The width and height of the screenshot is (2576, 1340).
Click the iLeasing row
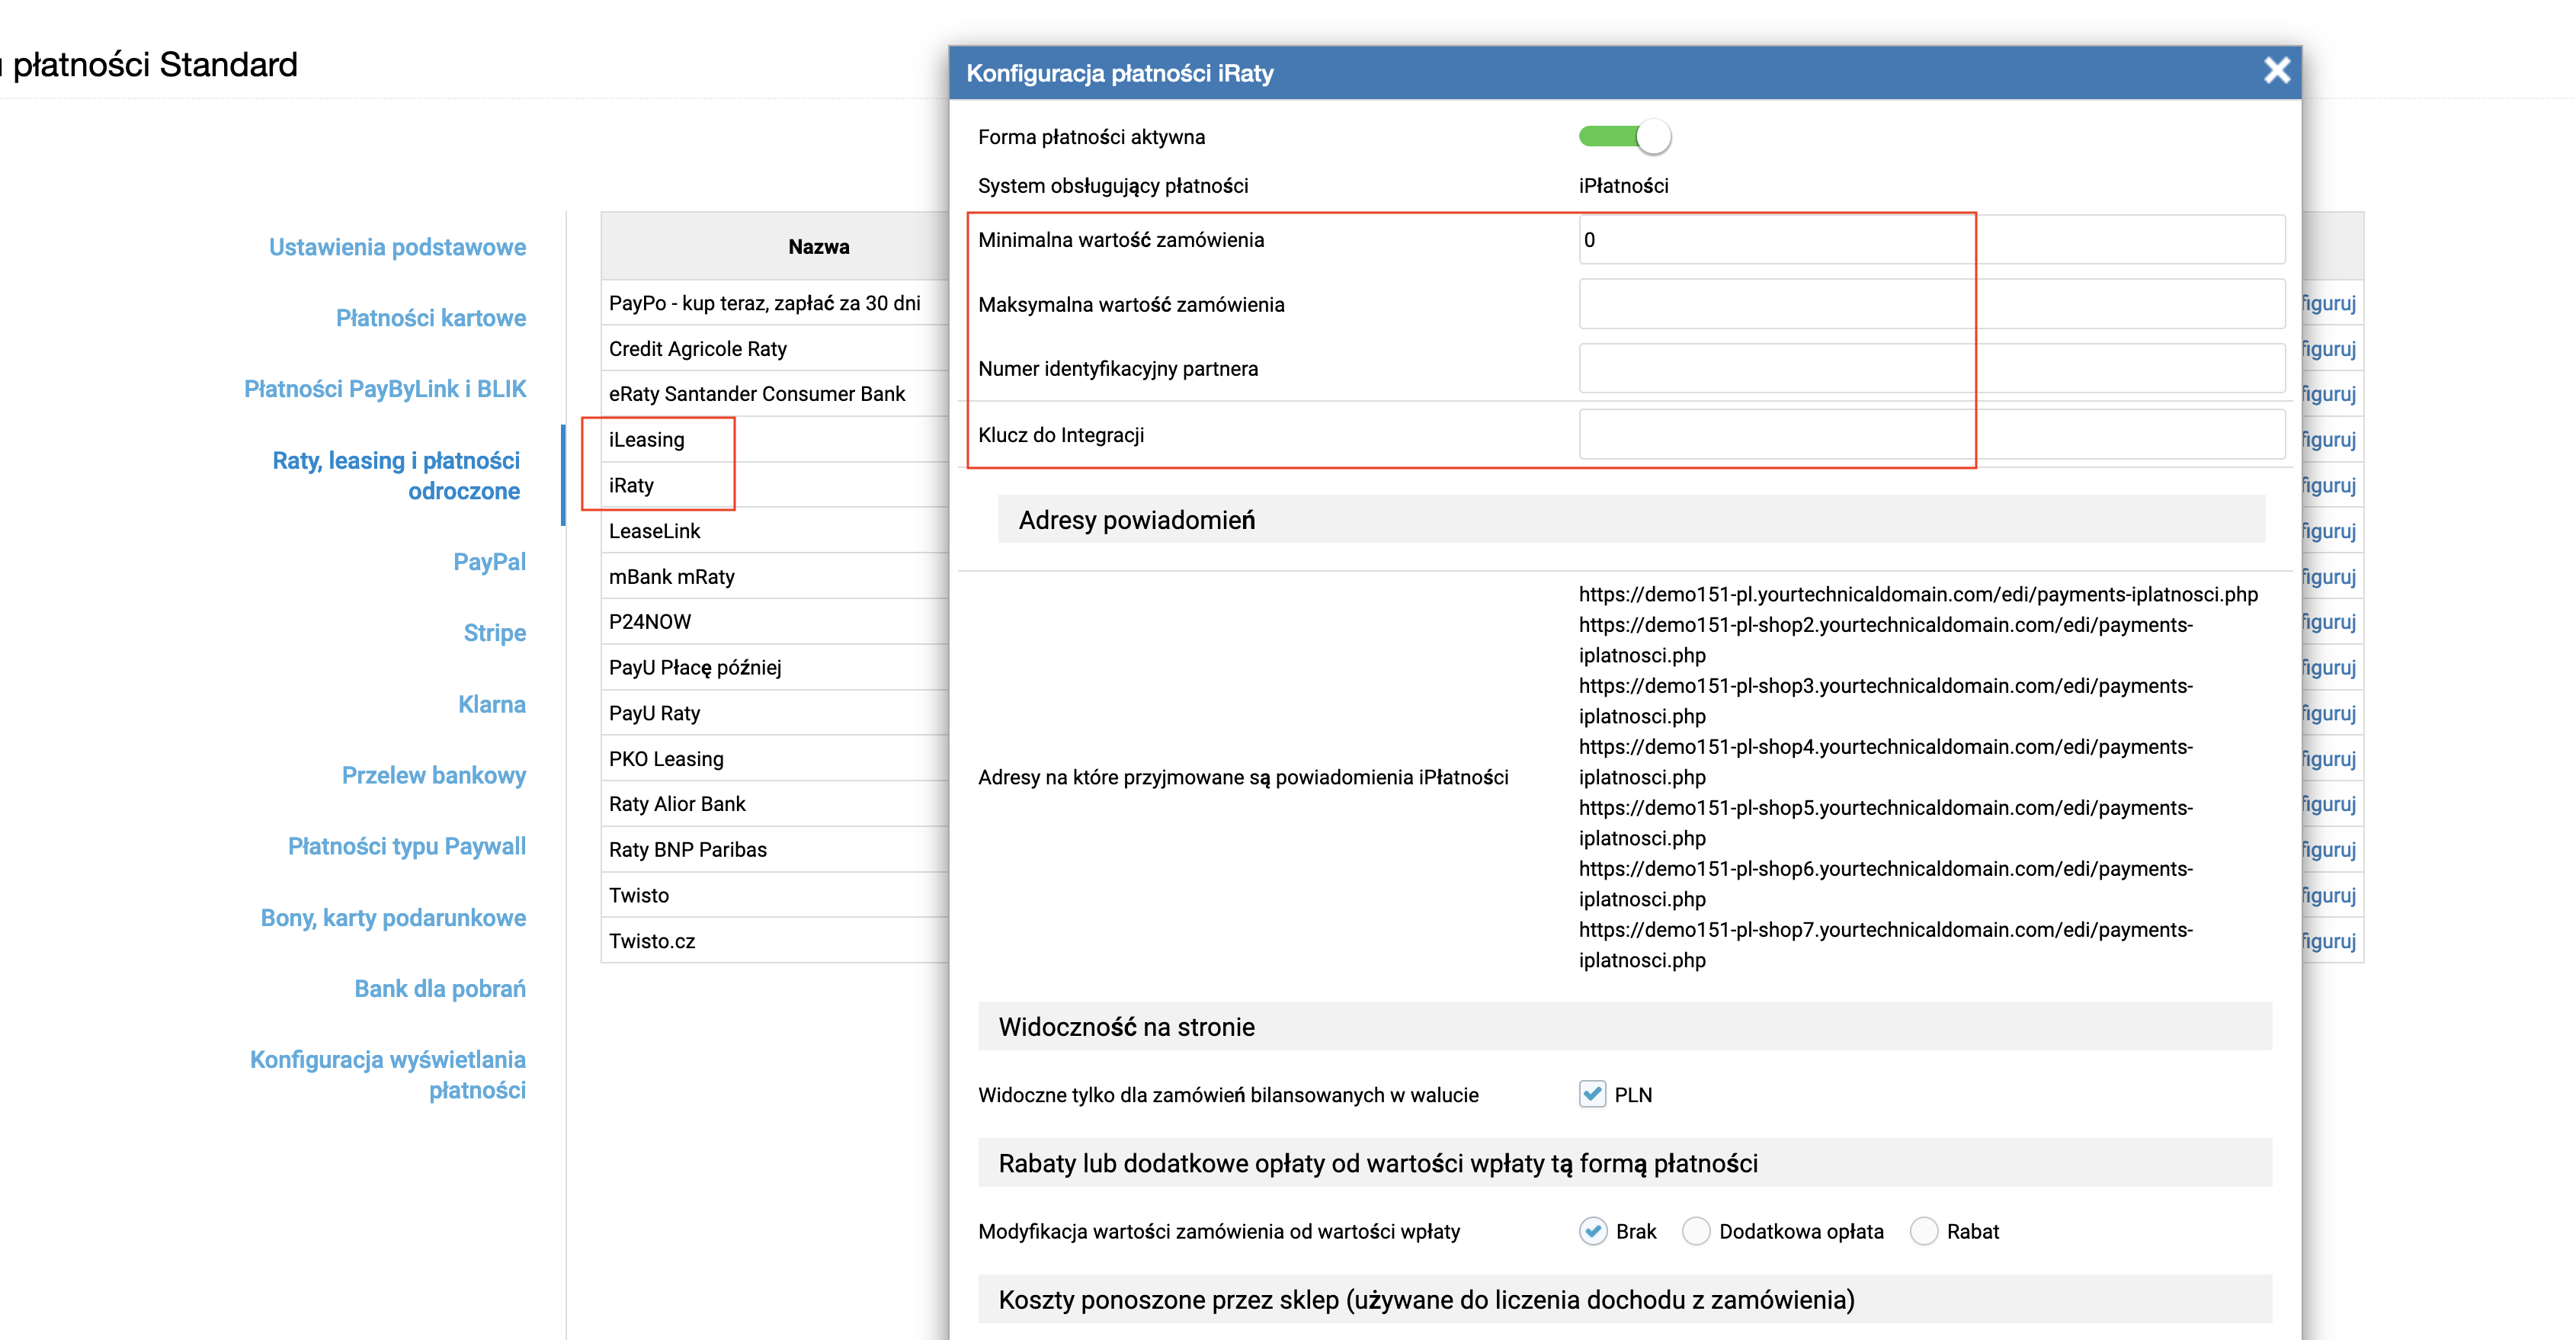pyautogui.click(x=775, y=440)
